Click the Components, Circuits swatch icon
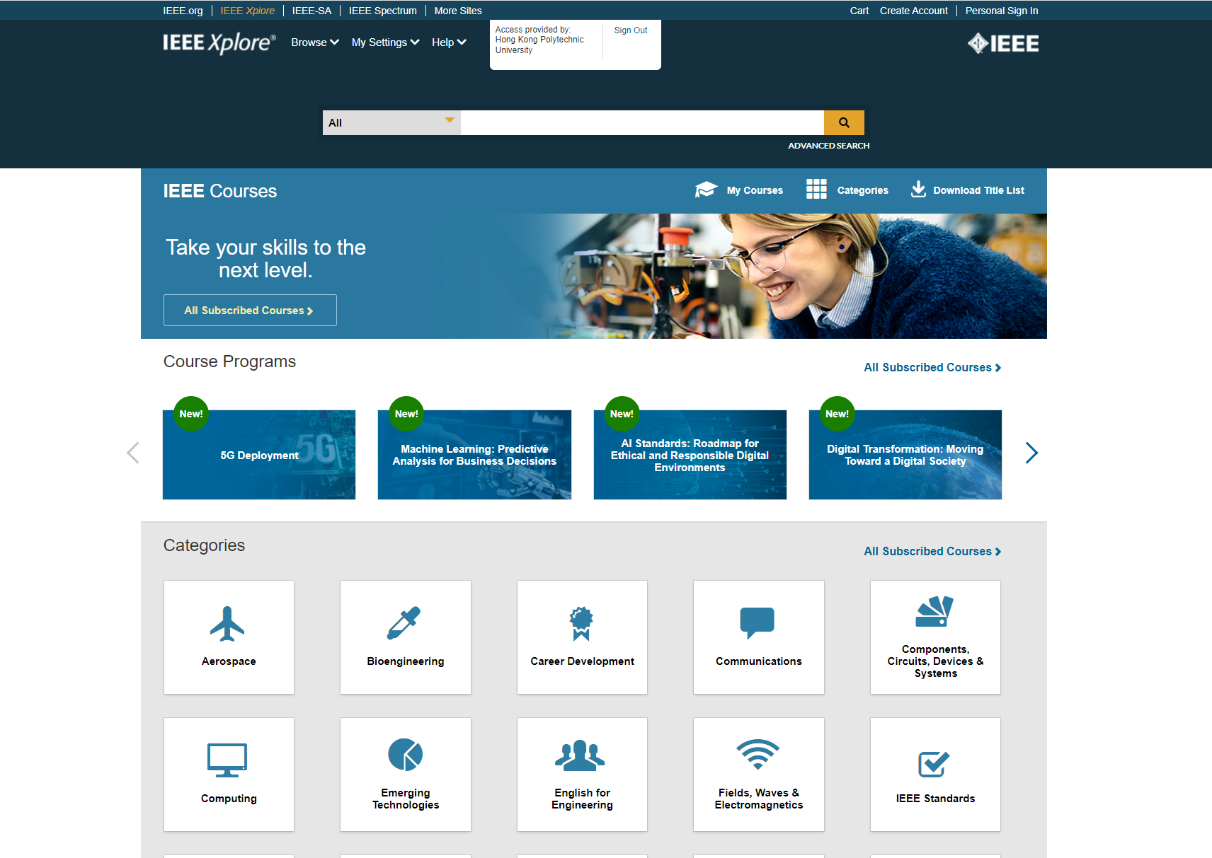1212x858 pixels. tap(934, 611)
